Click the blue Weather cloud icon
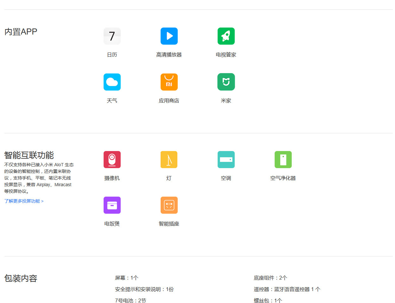395x303 pixels. pyautogui.click(x=112, y=82)
